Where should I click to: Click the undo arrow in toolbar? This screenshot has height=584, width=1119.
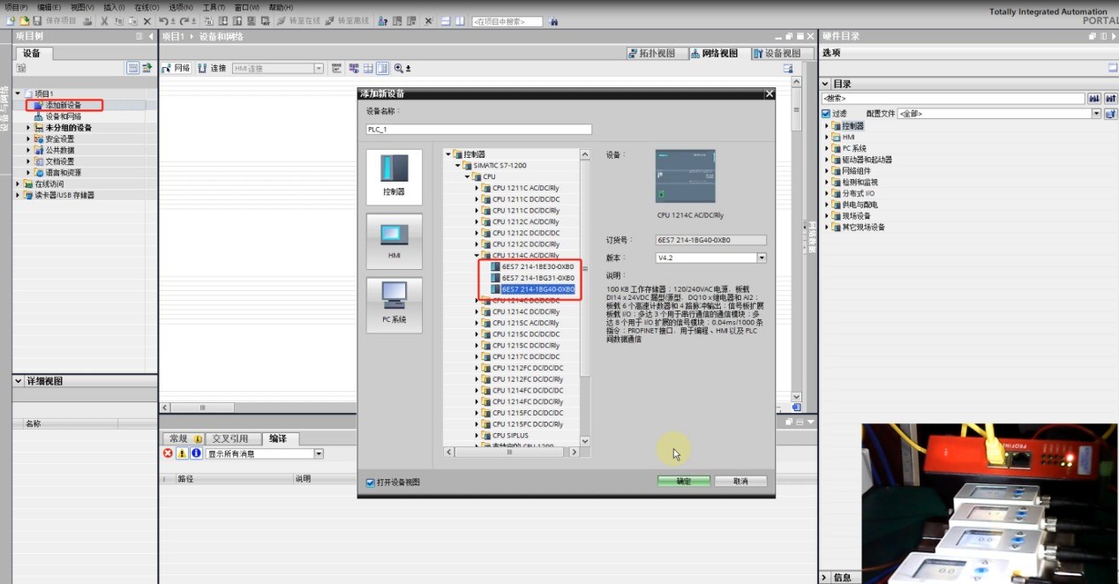(164, 20)
